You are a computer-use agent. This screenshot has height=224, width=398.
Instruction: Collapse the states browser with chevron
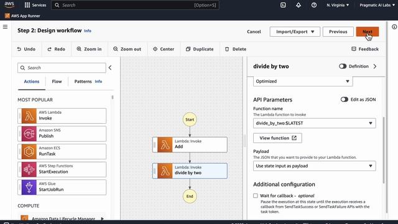point(110,68)
